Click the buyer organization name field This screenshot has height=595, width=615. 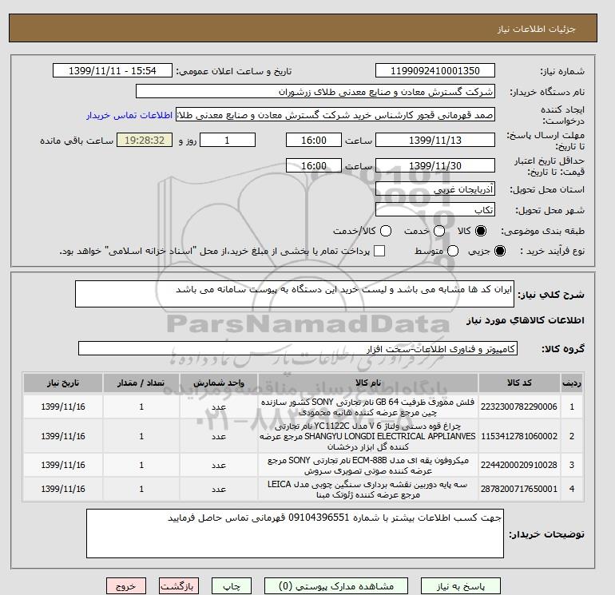click(315, 91)
